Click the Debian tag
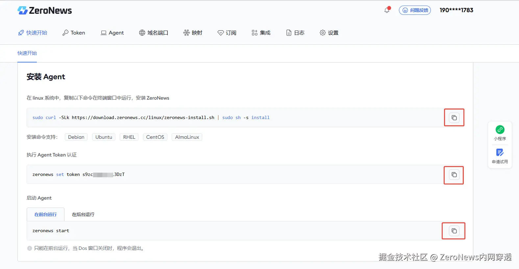519x269 pixels. click(76, 137)
